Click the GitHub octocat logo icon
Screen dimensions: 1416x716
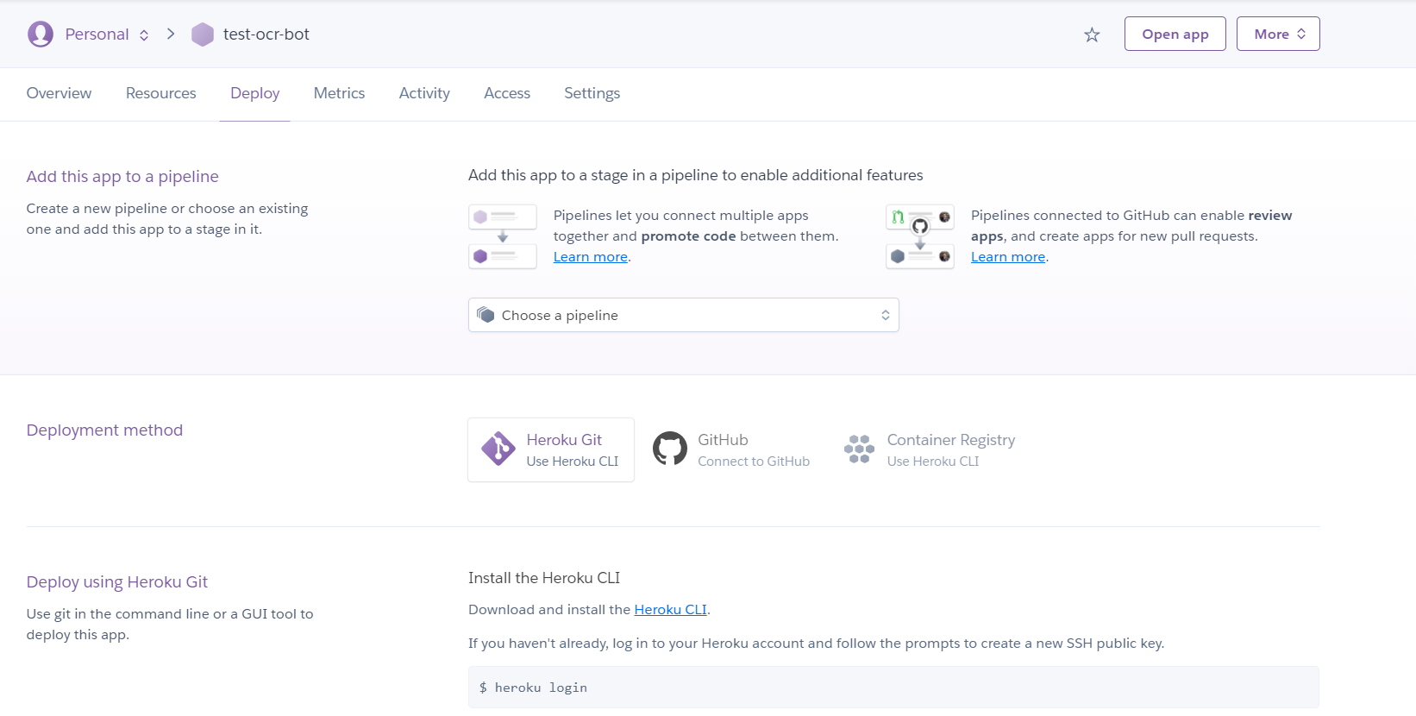pos(670,449)
